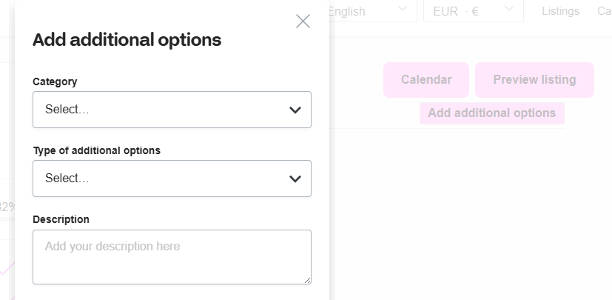
Task: Focus the Description text area
Action: 172,256
